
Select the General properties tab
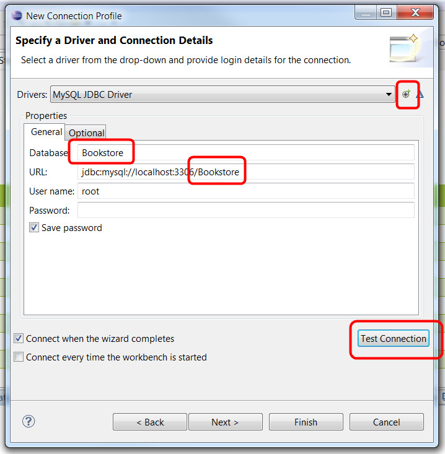coord(46,132)
